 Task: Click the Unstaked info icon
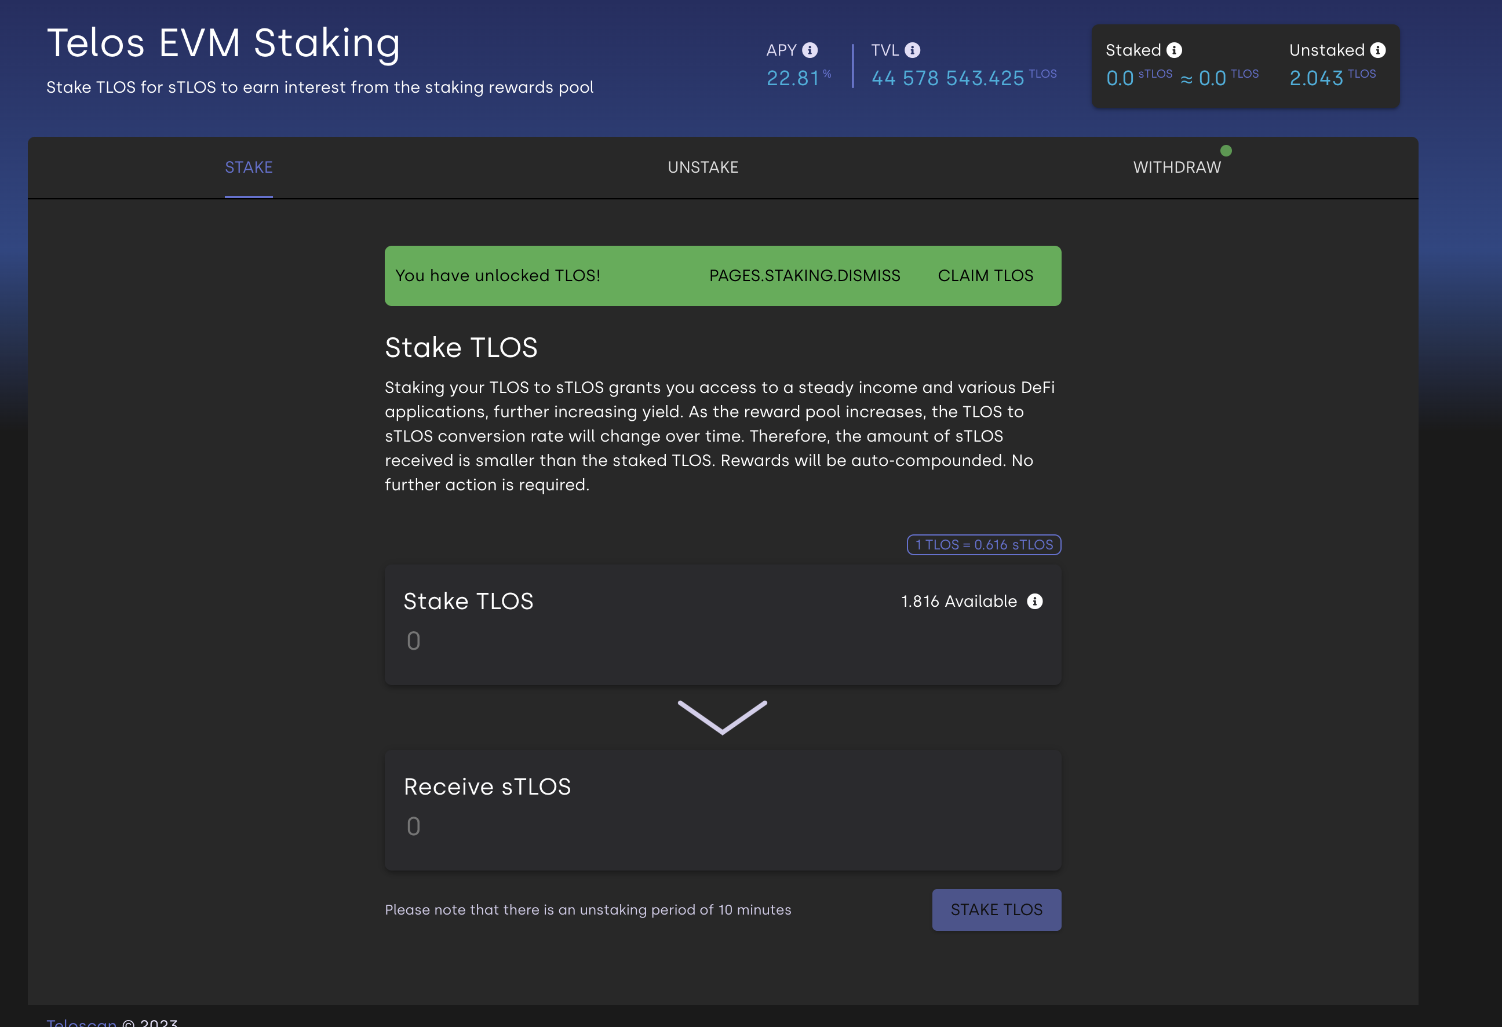coord(1378,50)
